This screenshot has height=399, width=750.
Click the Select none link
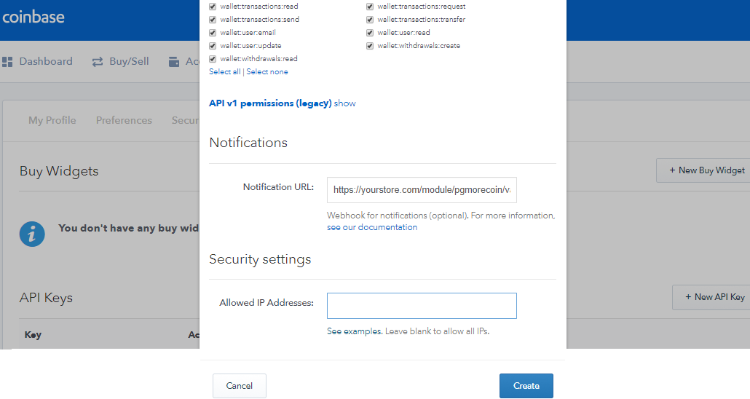[x=267, y=72]
